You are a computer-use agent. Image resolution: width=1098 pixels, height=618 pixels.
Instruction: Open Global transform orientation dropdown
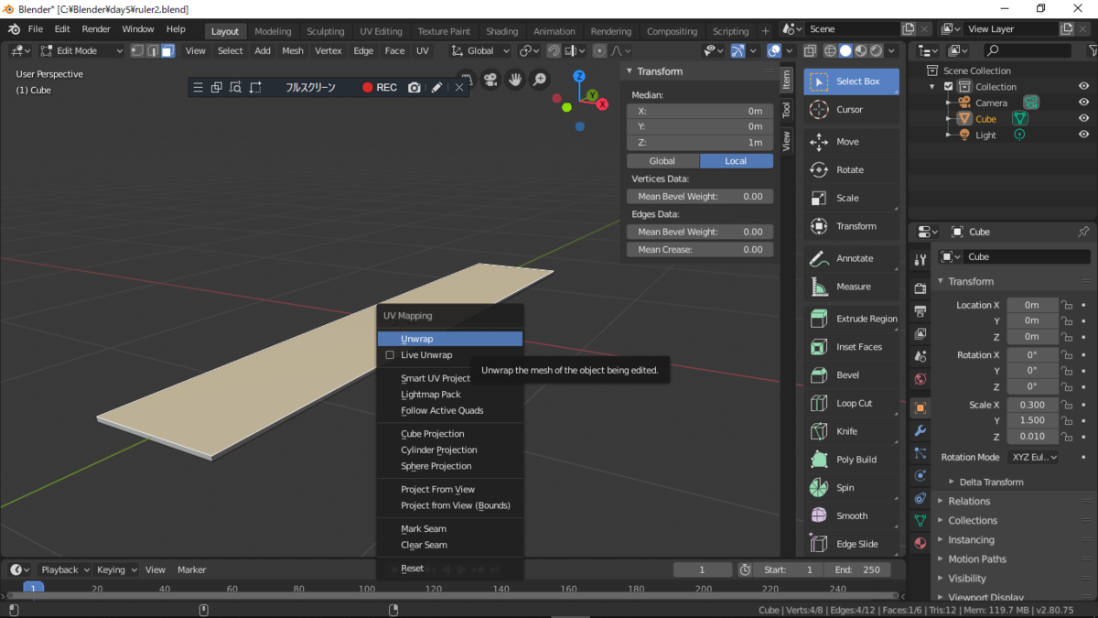tap(480, 50)
